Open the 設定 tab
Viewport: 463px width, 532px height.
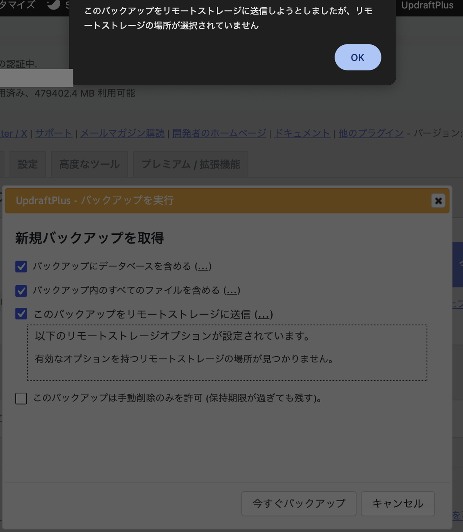click(x=28, y=164)
